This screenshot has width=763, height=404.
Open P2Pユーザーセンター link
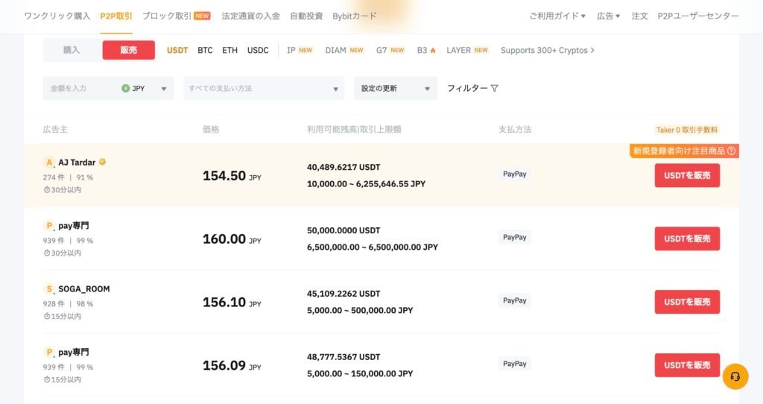point(697,16)
